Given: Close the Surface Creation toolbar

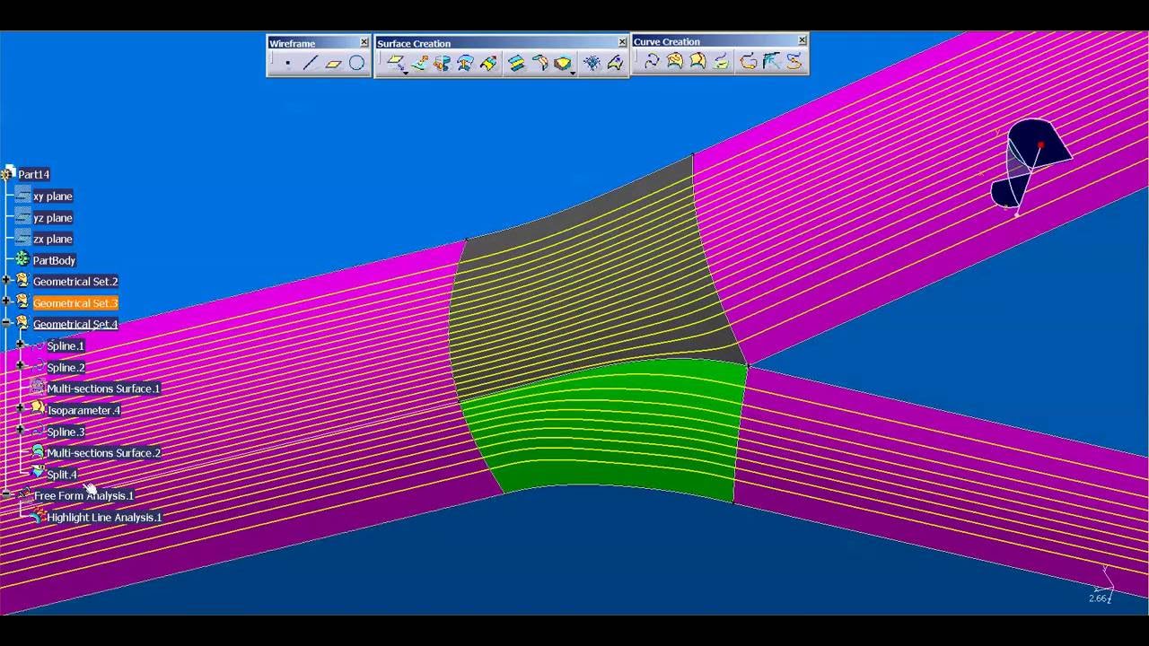Looking at the screenshot, I should [622, 42].
